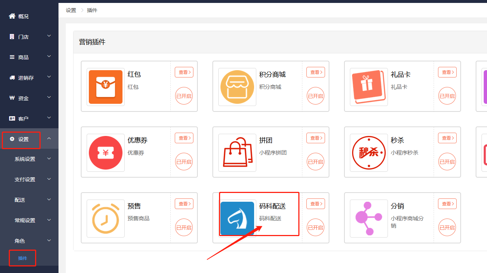The image size is (487, 273).
Task: Select the 插件 submenu item
Action: 23,258
